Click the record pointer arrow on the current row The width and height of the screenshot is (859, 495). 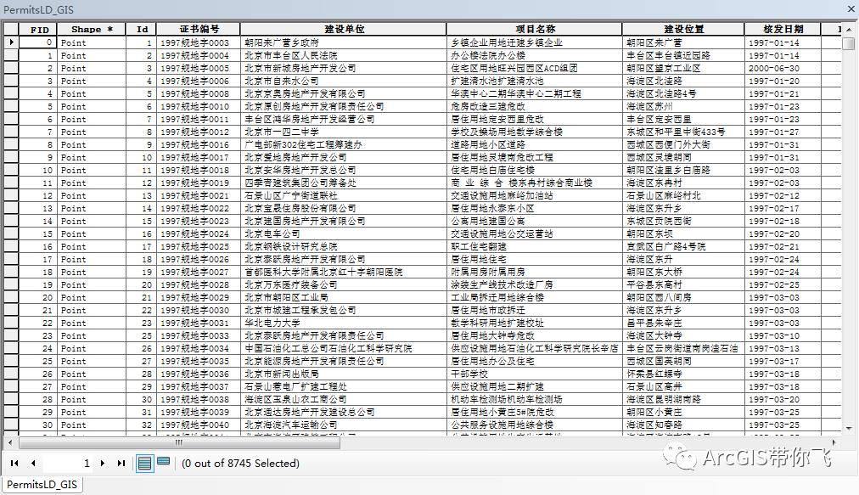(x=12, y=41)
